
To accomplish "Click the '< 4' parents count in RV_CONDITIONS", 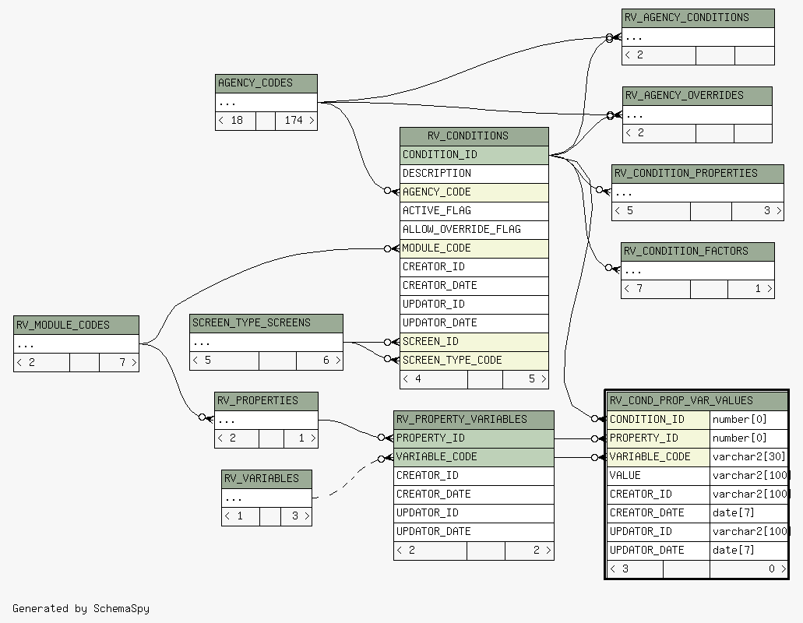I will (x=434, y=379).
